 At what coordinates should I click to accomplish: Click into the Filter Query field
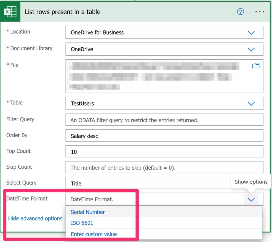(x=164, y=120)
